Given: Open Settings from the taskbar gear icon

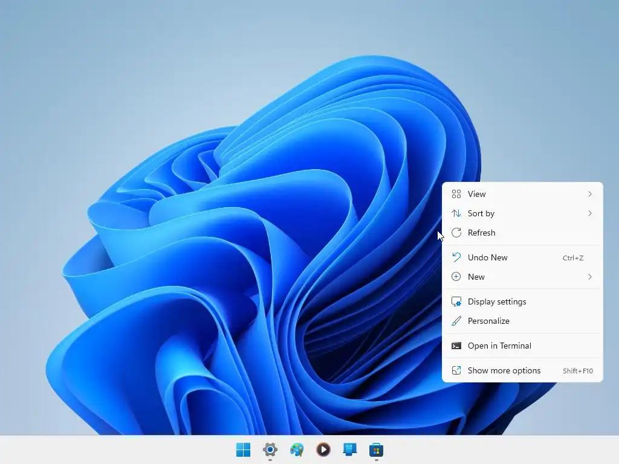Looking at the screenshot, I should (270, 449).
